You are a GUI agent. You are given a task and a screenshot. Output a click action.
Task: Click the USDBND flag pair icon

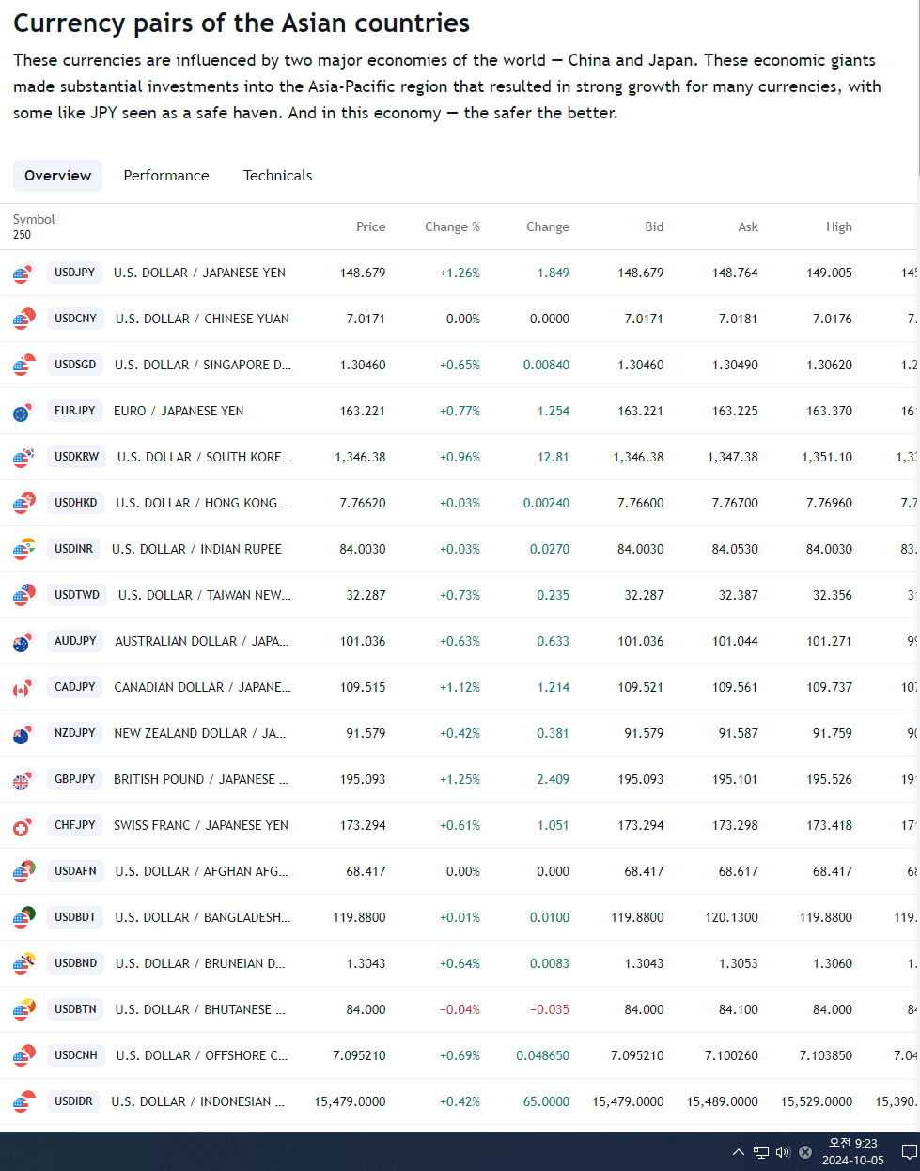24,963
